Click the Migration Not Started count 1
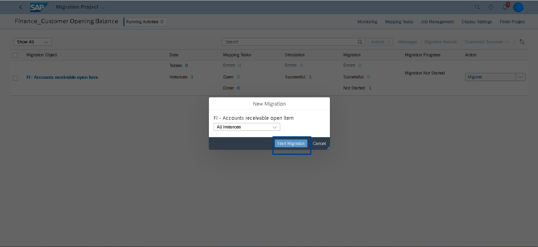 370,88
